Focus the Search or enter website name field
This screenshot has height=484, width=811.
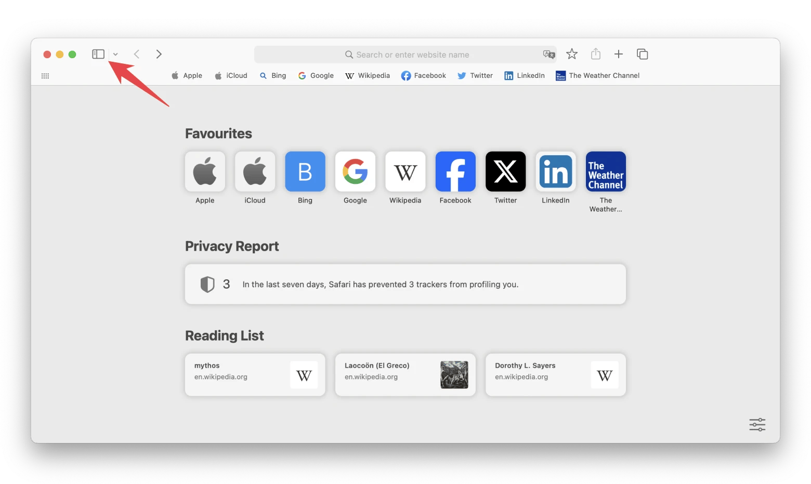[406, 55]
